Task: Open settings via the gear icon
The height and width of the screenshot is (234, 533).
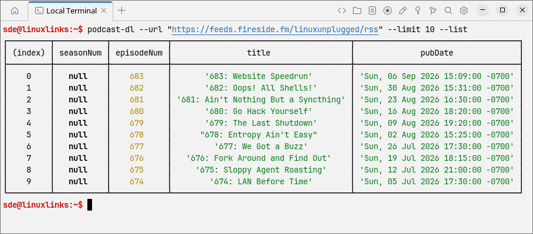Action: 464,11
